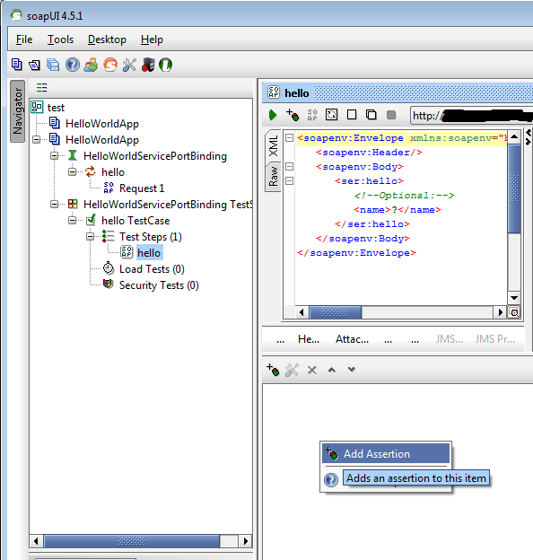This screenshot has height=560, width=533.
Task: Fold the soapenv:Body XML element
Action: pyautogui.click(x=289, y=166)
